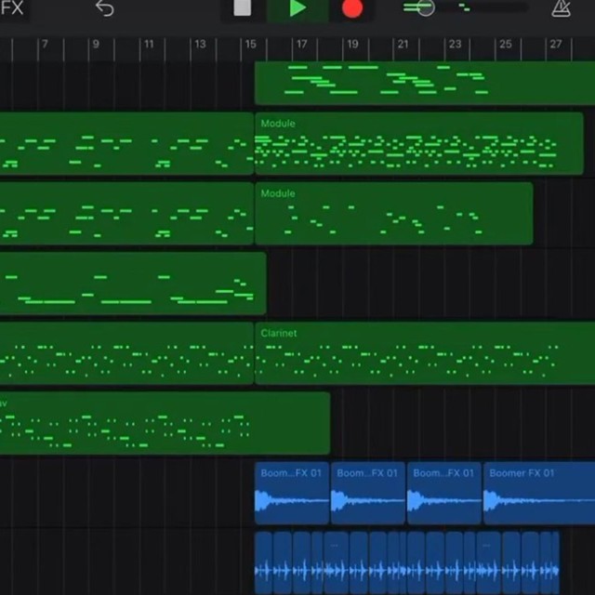Click bar 11 on the ruler
Screen dimensions: 595x595
pyautogui.click(x=149, y=45)
